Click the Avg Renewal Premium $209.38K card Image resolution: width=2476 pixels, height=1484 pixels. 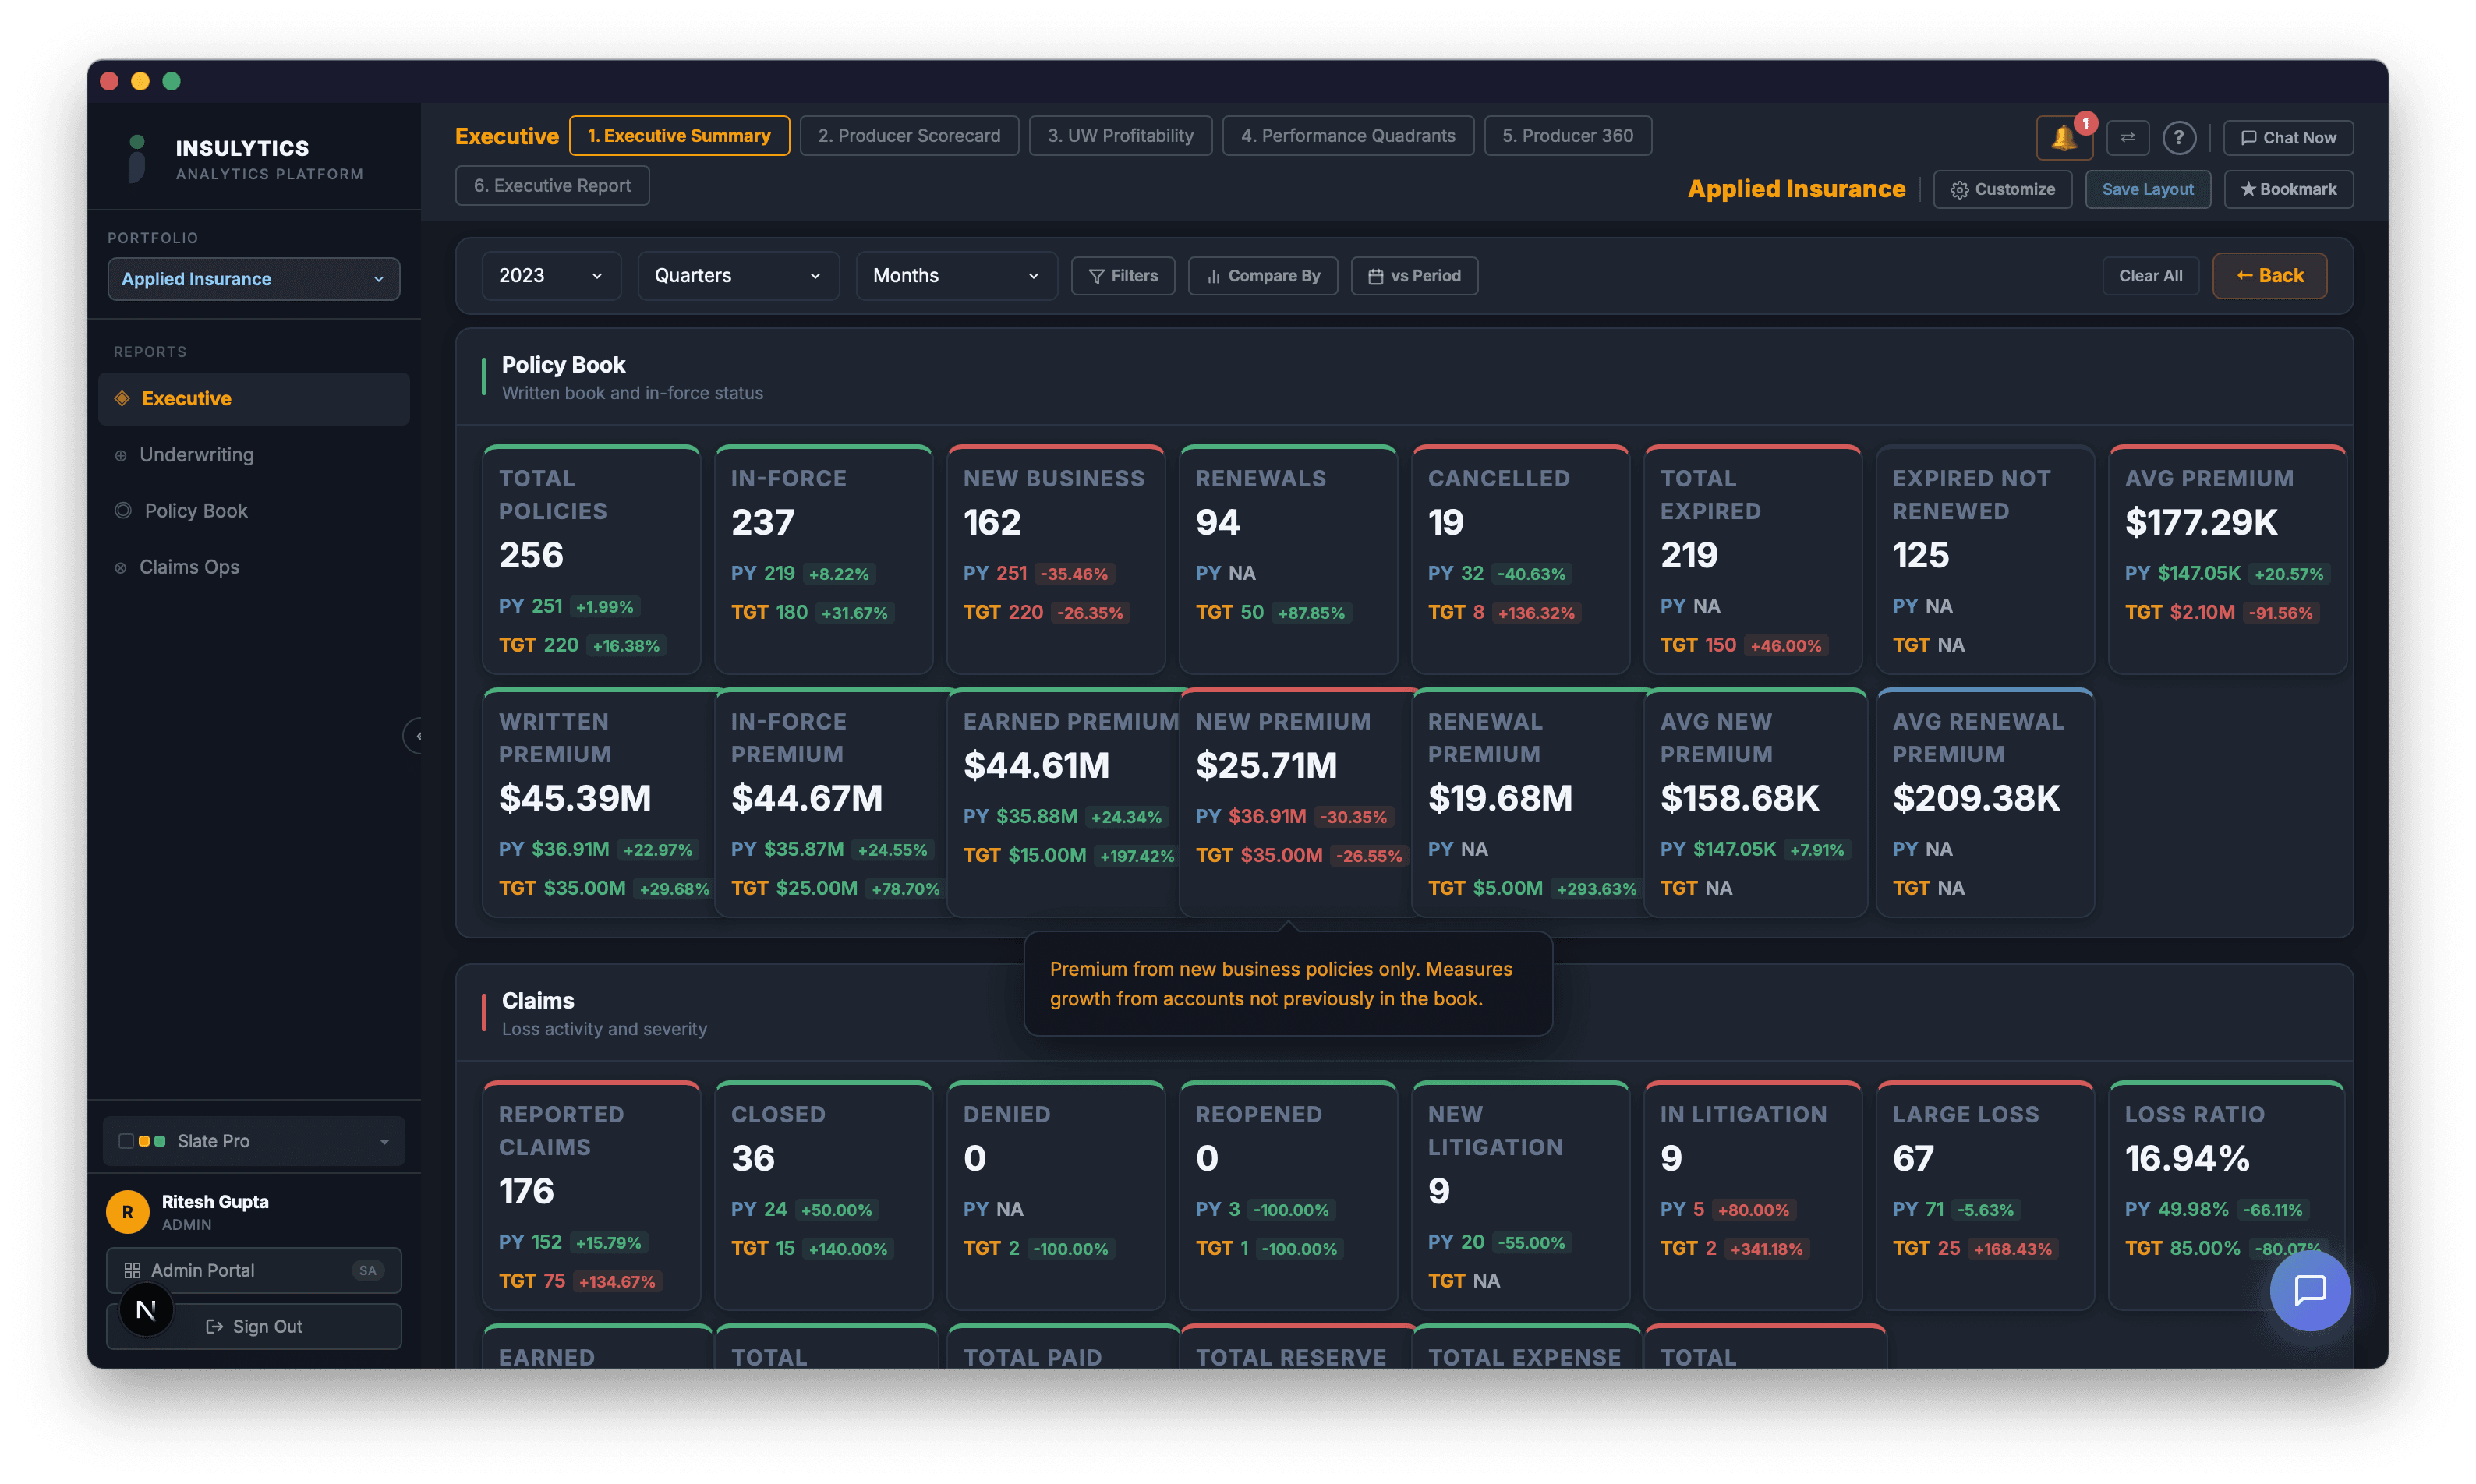pyautogui.click(x=1985, y=803)
